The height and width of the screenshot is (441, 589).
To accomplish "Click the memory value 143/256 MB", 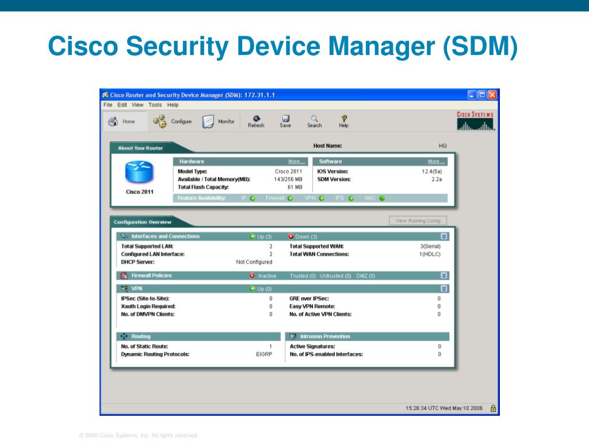I will pos(288,179).
